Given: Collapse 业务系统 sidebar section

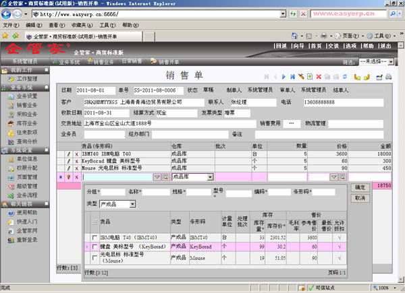Looking at the screenshot, I should (x=47, y=87).
